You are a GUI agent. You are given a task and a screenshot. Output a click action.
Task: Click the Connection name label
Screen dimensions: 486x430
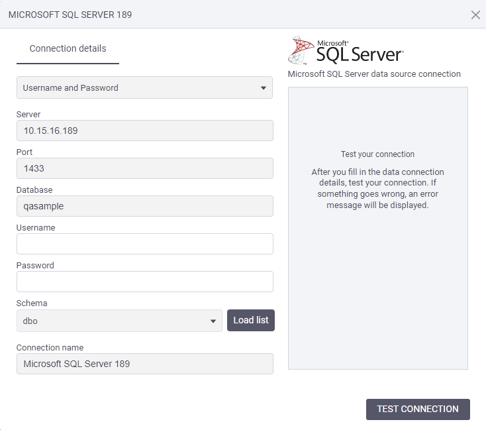50,347
